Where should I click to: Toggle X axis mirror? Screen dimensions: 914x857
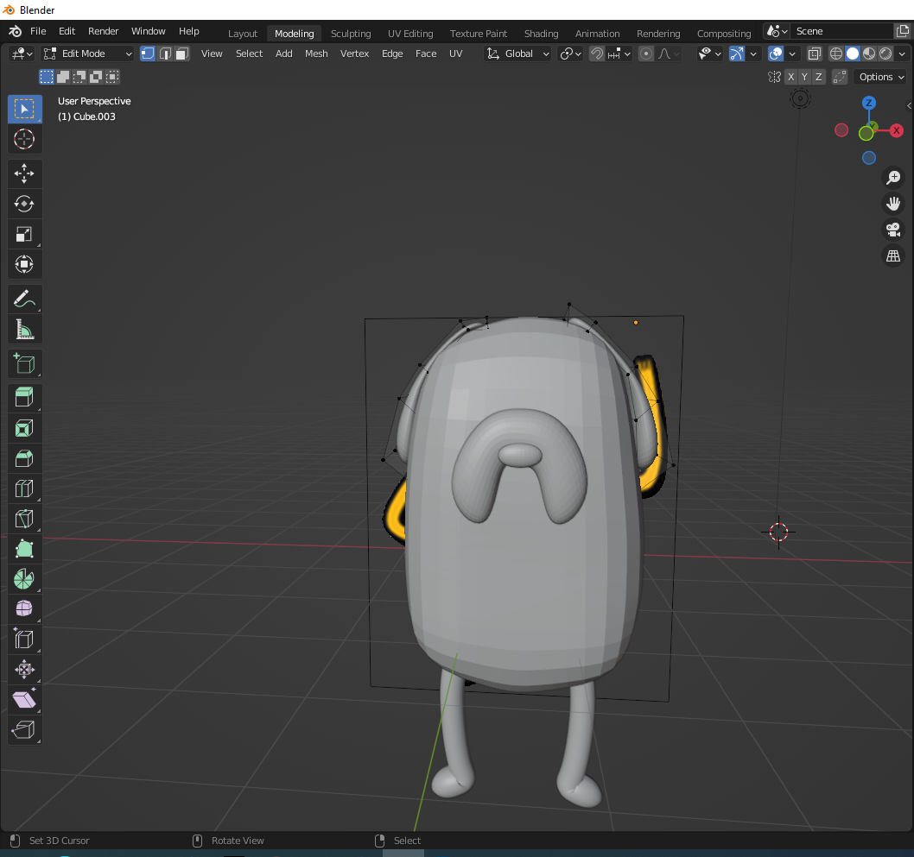click(x=791, y=77)
